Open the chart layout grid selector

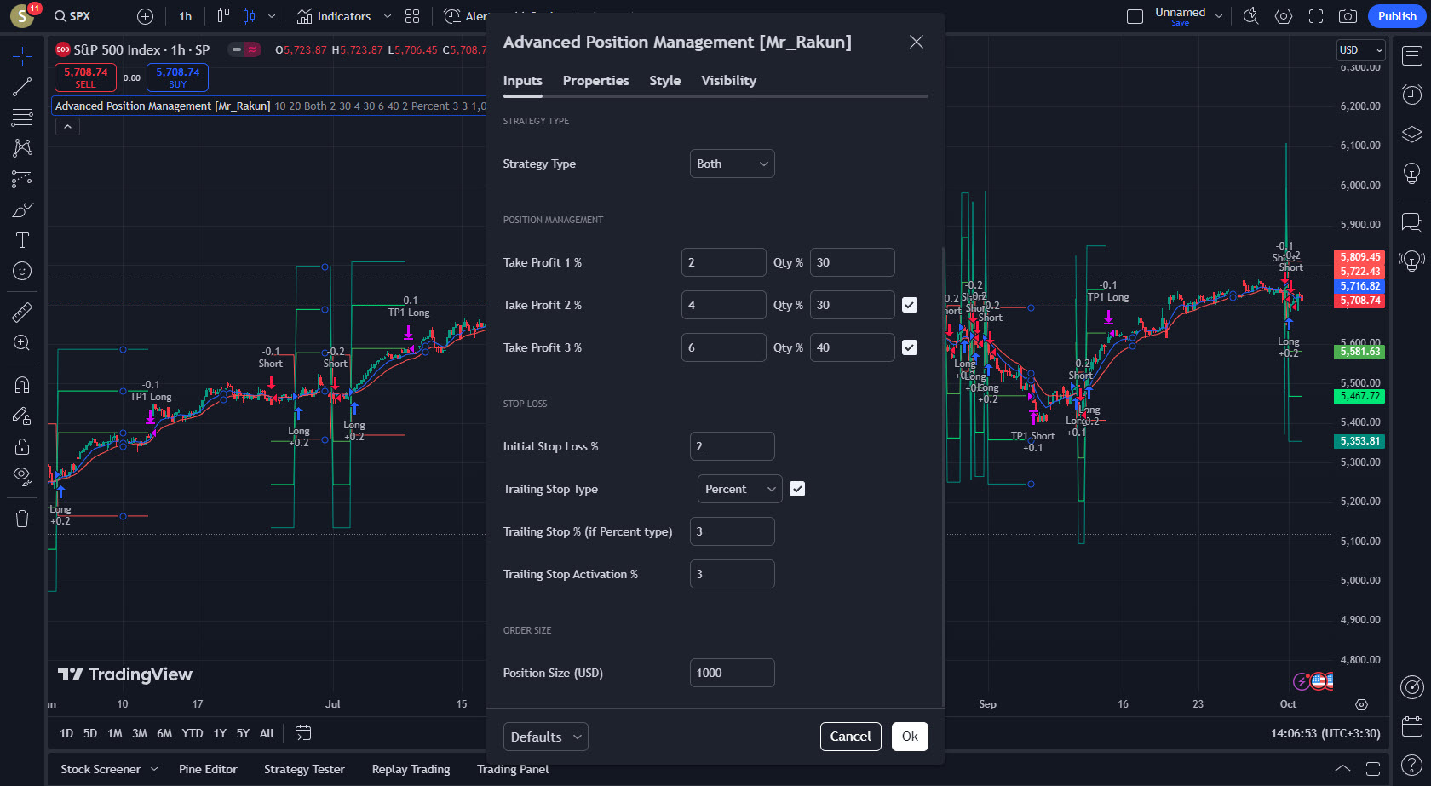(x=412, y=16)
